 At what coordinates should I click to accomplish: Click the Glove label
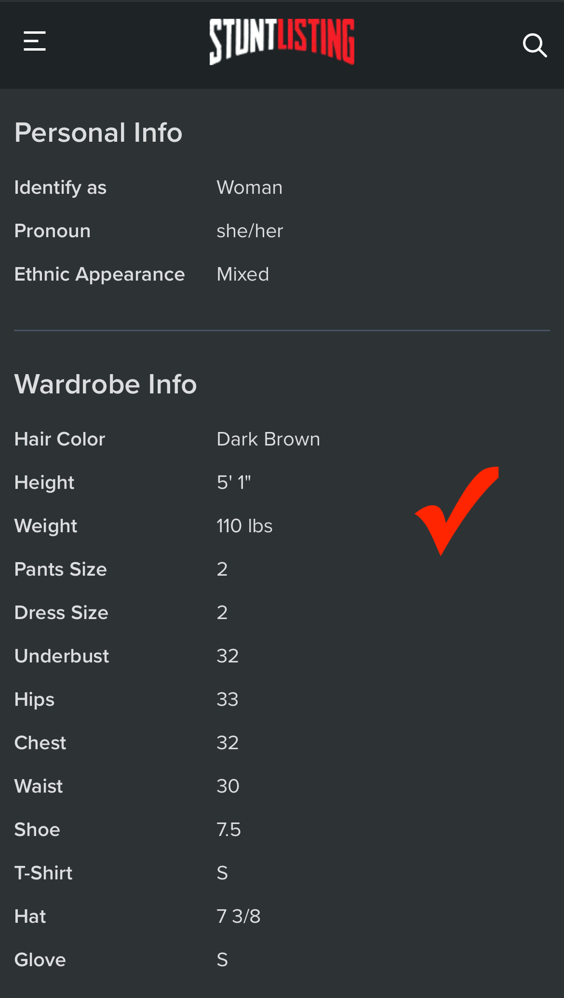(40, 960)
